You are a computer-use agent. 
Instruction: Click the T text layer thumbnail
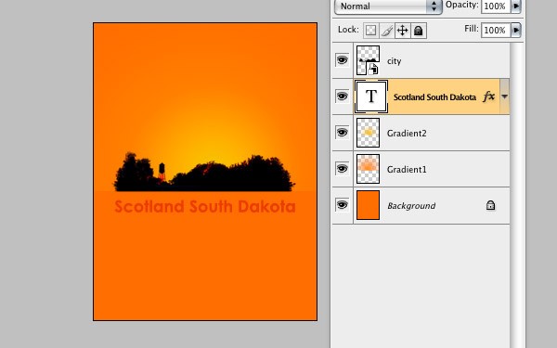371,97
